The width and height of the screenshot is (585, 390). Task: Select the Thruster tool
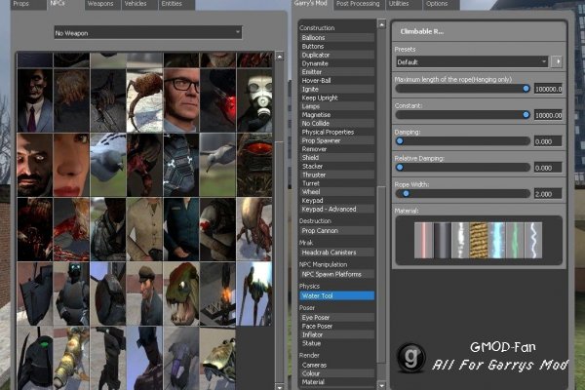[x=337, y=175]
